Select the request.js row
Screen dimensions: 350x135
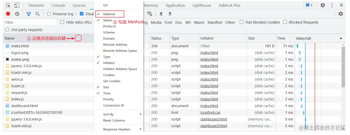point(49,93)
